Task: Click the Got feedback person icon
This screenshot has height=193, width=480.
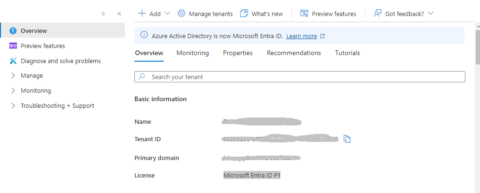Action: (x=378, y=14)
